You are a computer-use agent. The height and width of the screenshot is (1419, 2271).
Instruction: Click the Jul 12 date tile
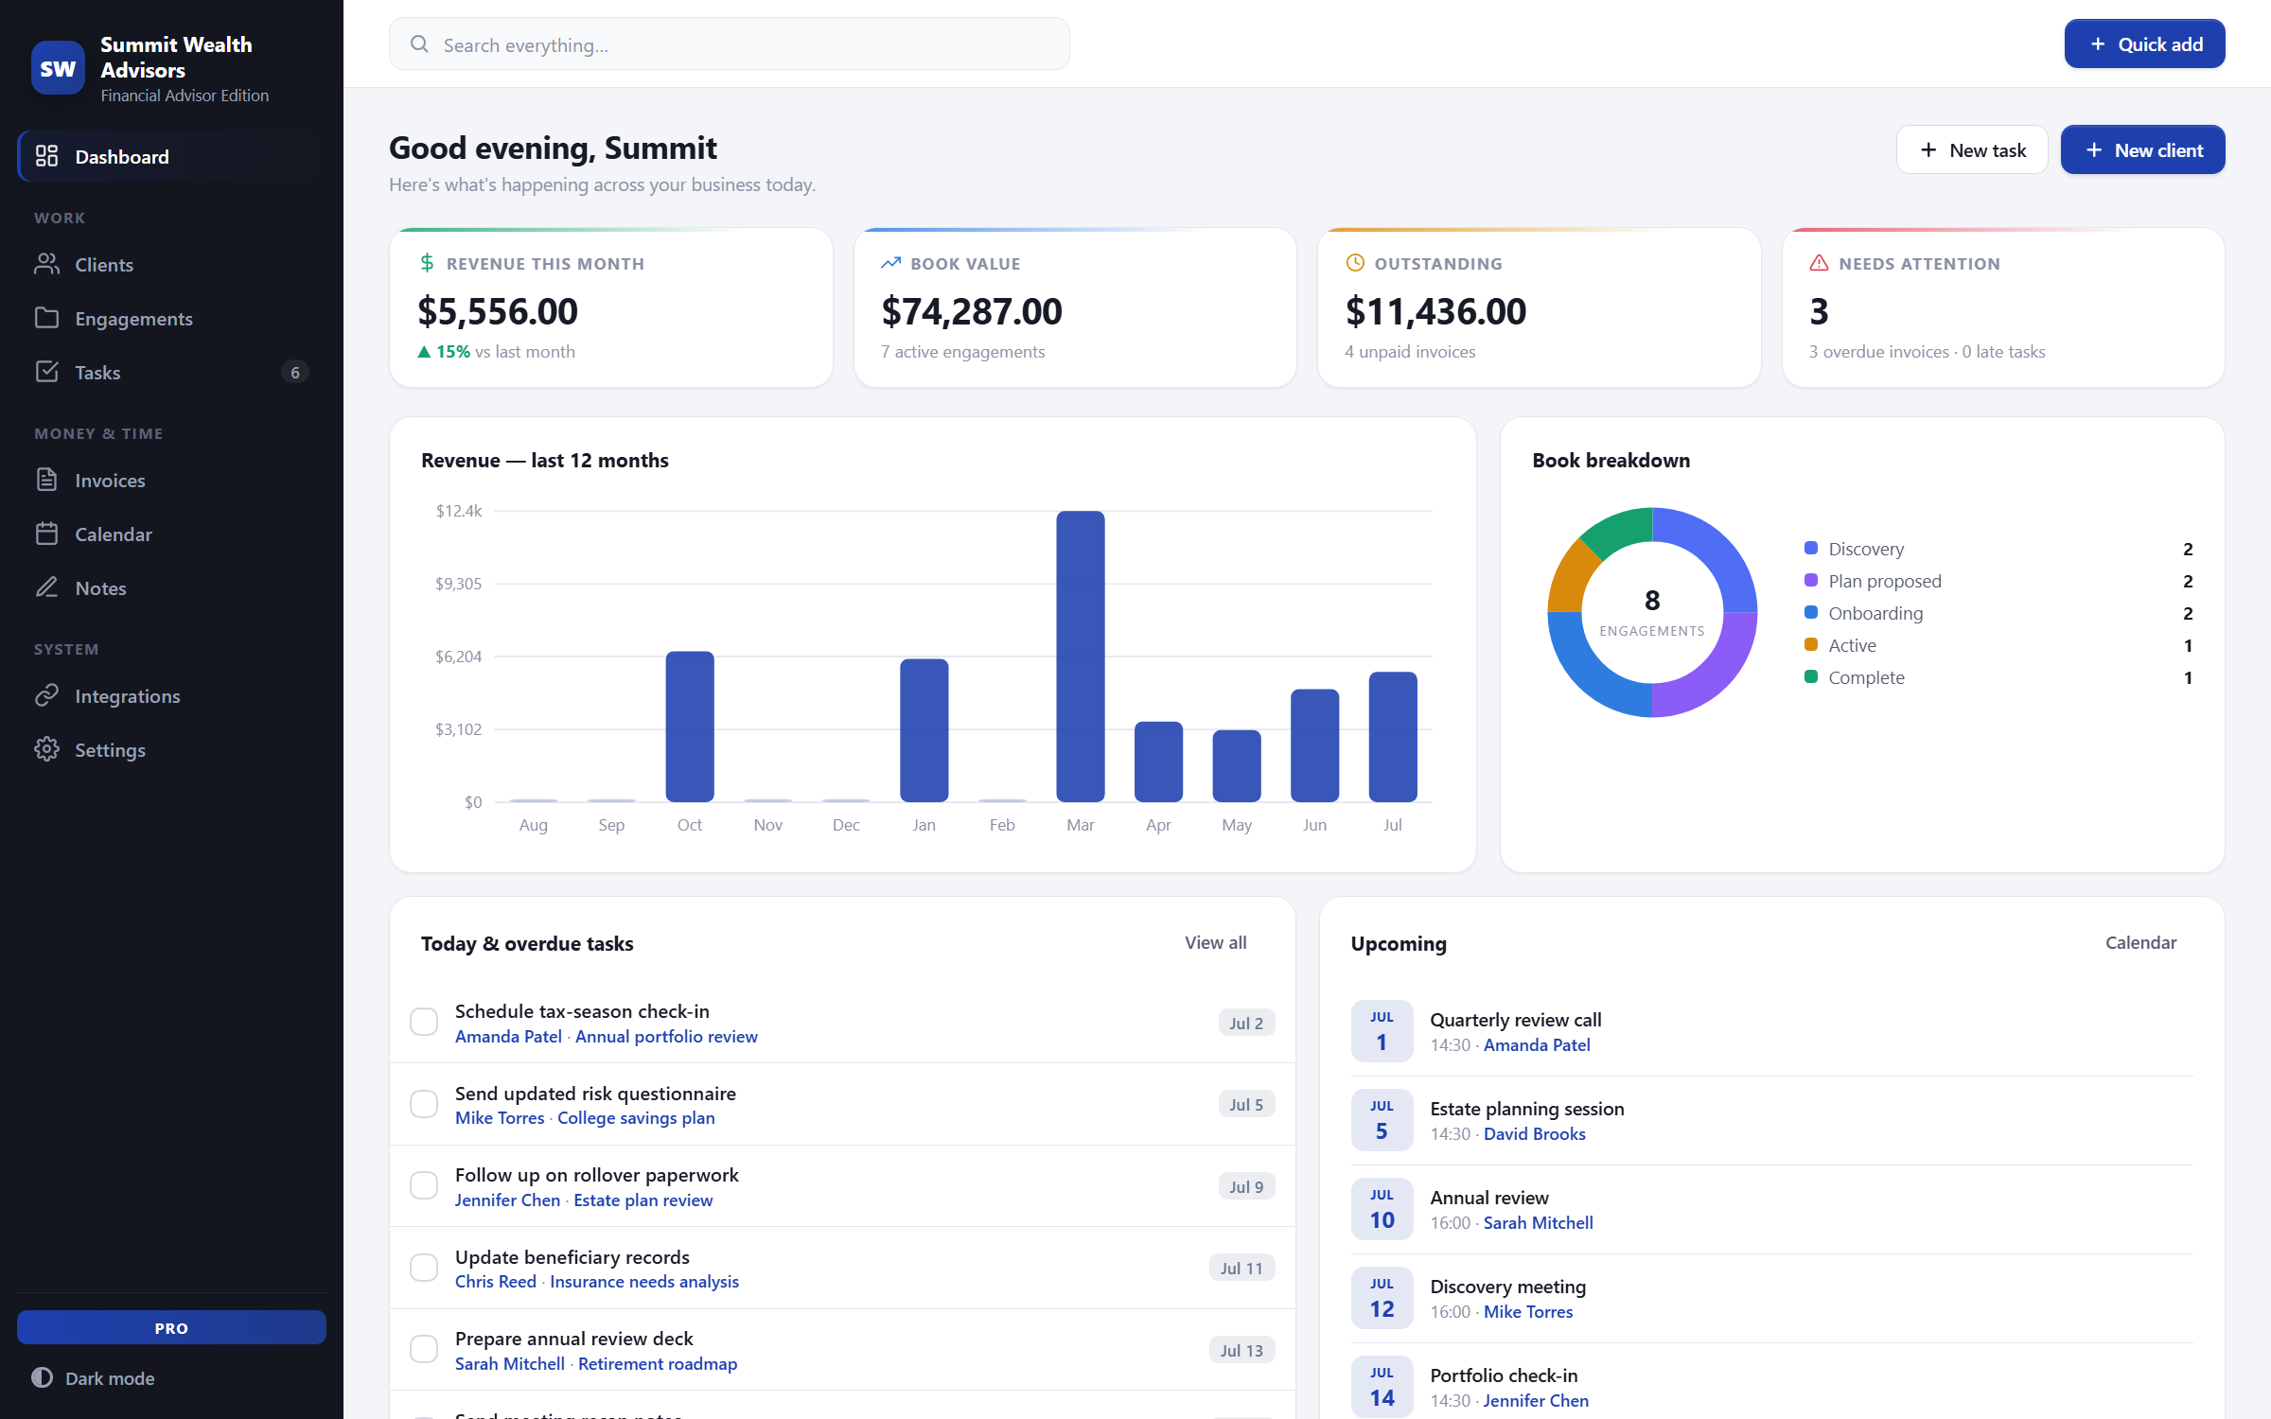click(1382, 1297)
